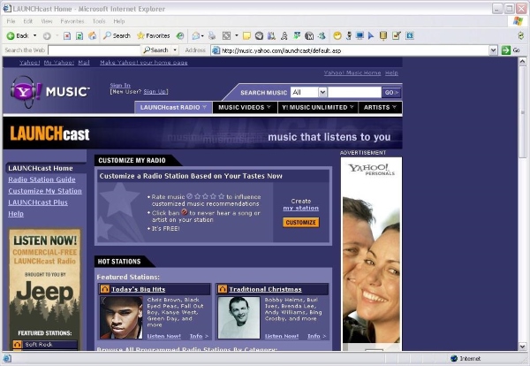Open the Radio Station Guide link

[42, 179]
